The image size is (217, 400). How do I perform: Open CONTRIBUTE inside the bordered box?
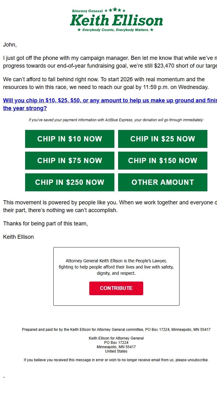click(x=116, y=288)
